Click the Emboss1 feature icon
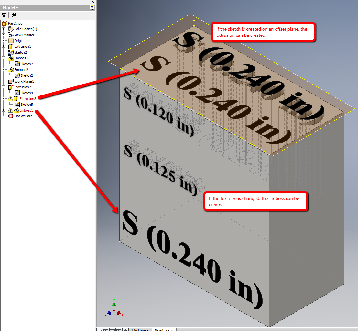 pyautogui.click(x=11, y=58)
